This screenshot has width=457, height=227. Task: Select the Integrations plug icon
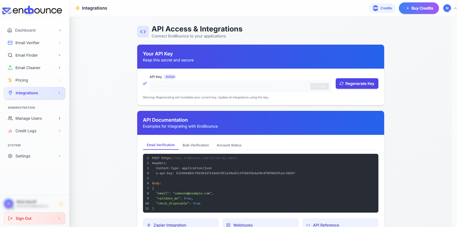pyautogui.click(x=10, y=93)
